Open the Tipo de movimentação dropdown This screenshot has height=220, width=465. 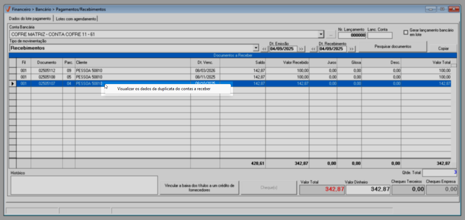pos(256,48)
